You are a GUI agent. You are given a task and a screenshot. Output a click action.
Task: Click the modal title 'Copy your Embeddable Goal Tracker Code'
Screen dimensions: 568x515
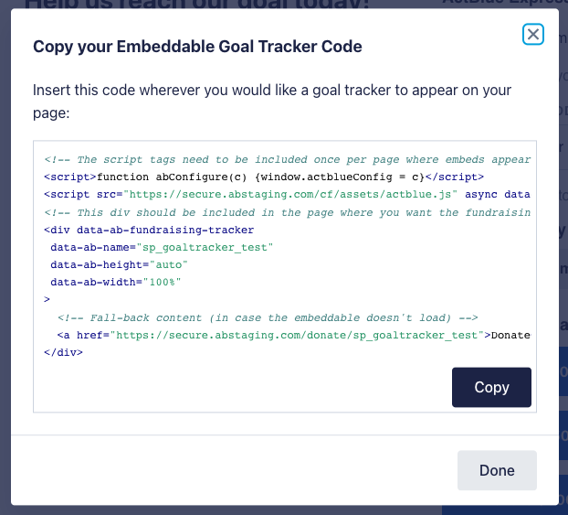pyautogui.click(x=197, y=47)
